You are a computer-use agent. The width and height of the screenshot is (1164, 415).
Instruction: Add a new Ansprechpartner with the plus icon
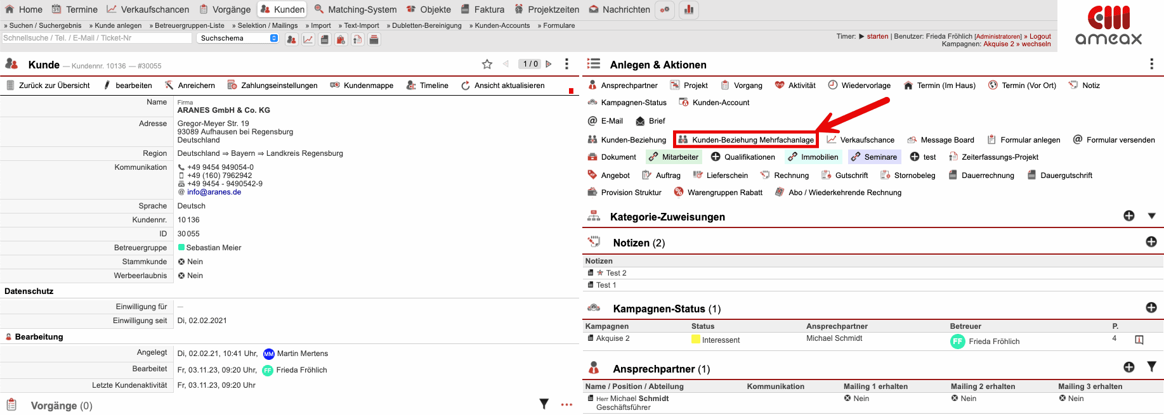click(x=1129, y=367)
